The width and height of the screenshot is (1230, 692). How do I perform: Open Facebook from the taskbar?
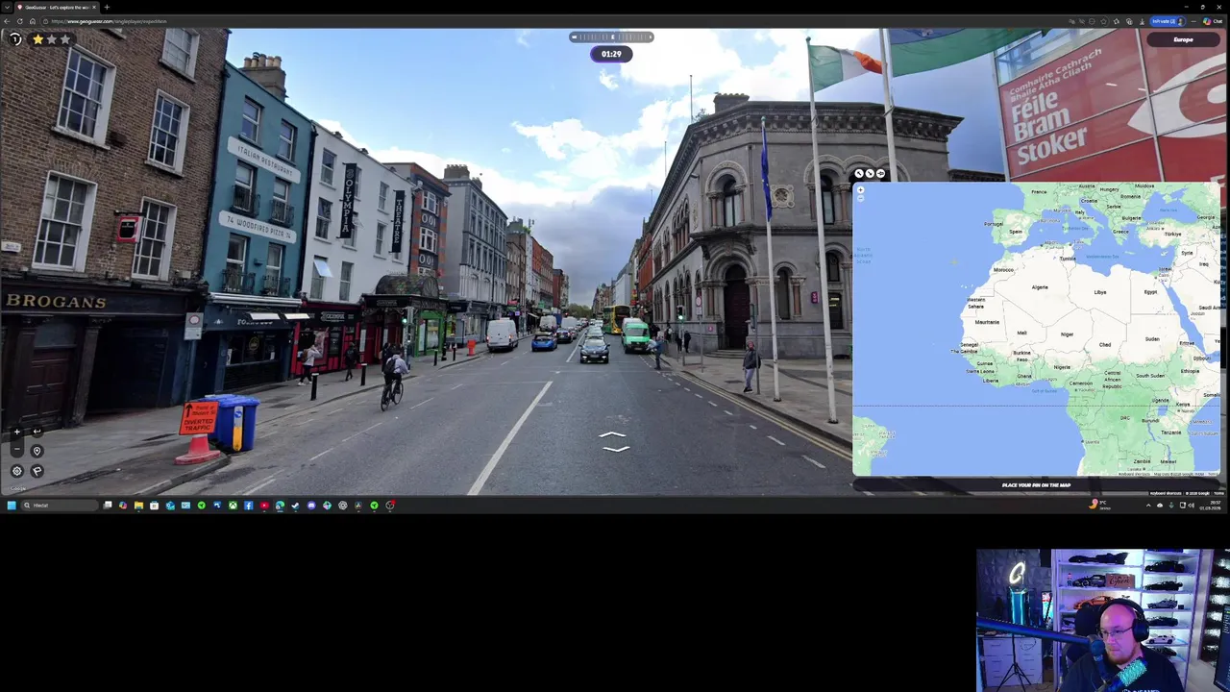point(248,505)
